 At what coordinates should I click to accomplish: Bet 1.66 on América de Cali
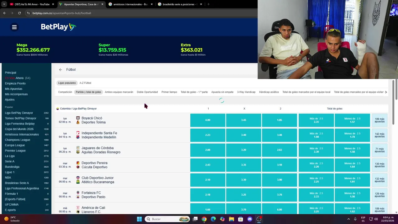pos(208,209)
